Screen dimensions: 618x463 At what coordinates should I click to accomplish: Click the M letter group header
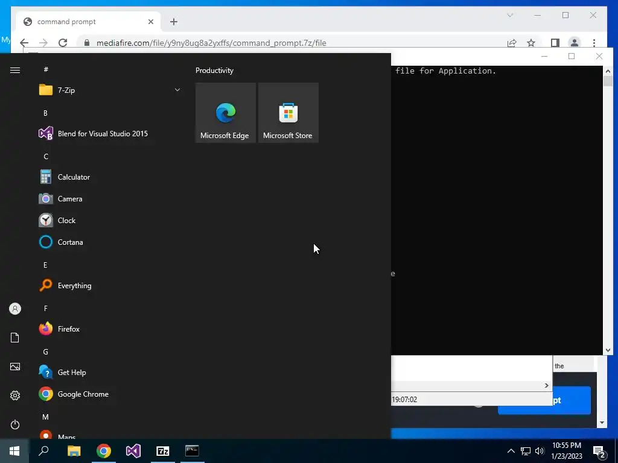45,417
